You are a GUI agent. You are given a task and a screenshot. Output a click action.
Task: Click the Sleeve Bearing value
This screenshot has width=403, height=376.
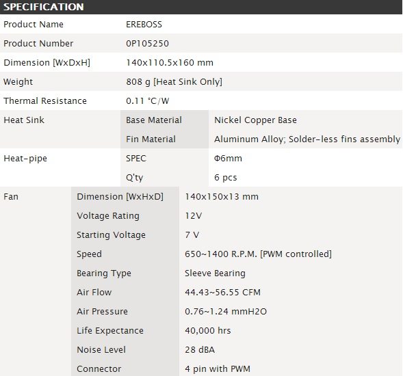(x=215, y=273)
